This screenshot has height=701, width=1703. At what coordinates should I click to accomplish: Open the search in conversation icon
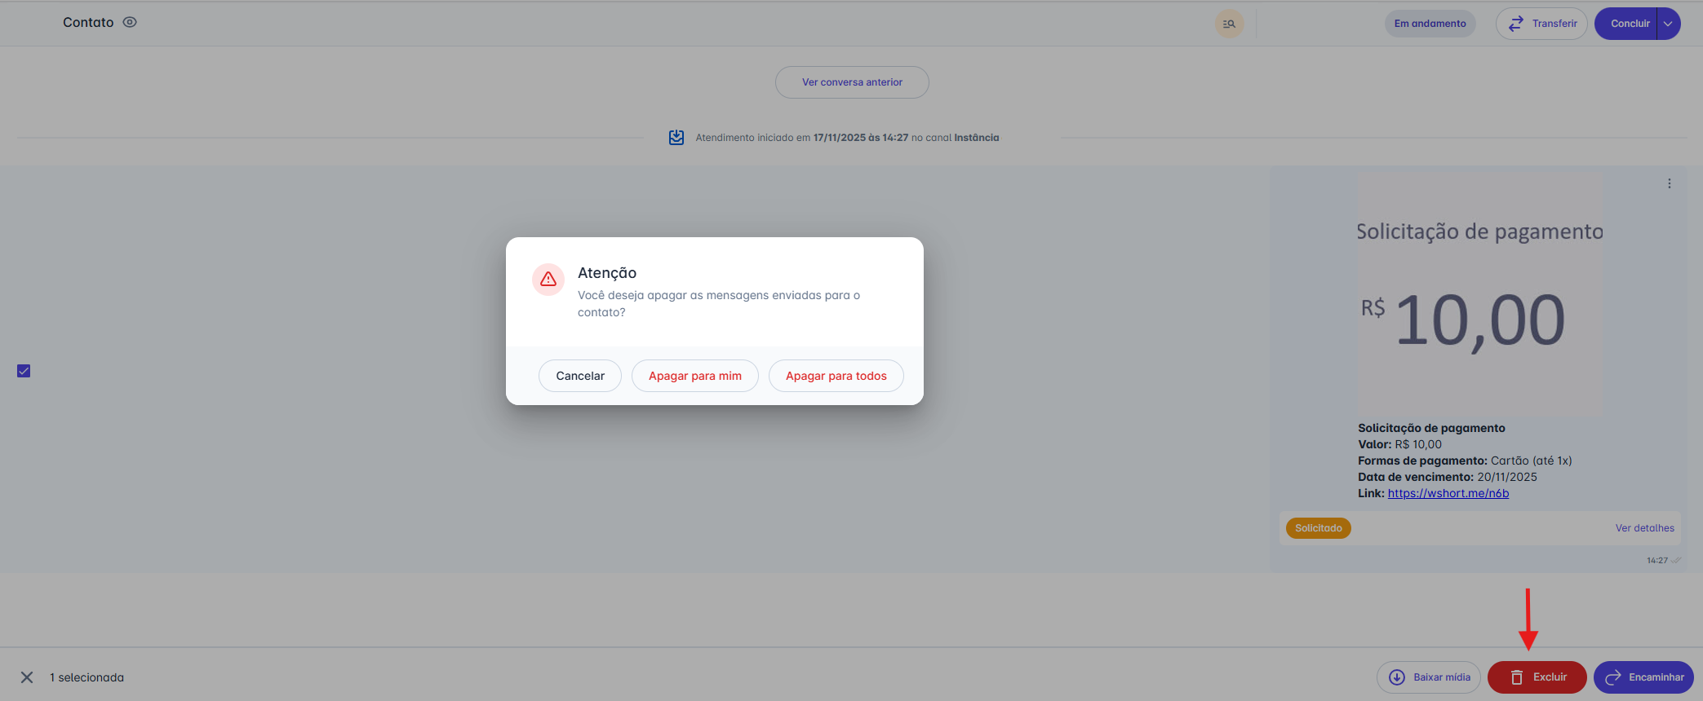tap(1229, 24)
